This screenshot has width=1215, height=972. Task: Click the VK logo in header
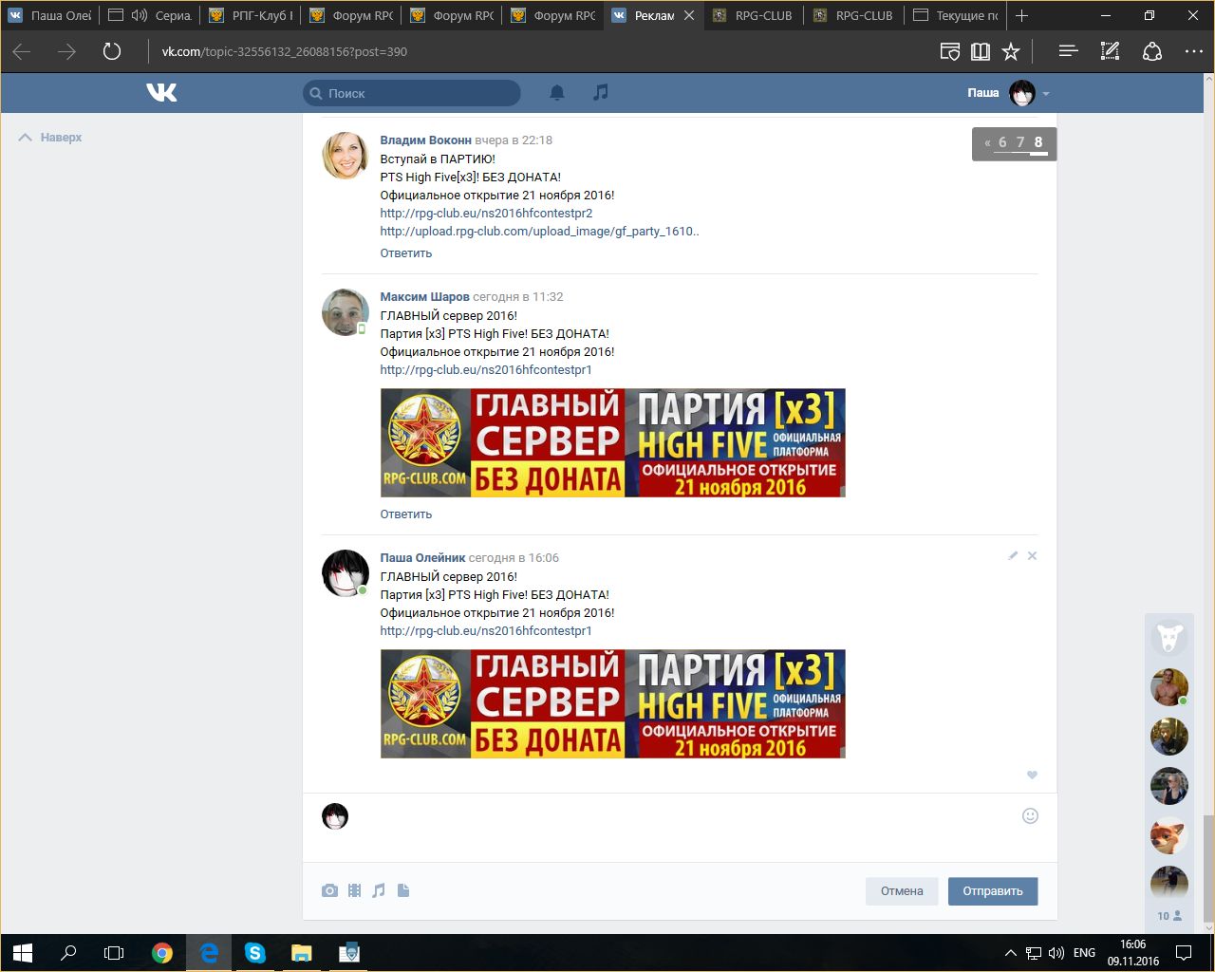(x=161, y=92)
